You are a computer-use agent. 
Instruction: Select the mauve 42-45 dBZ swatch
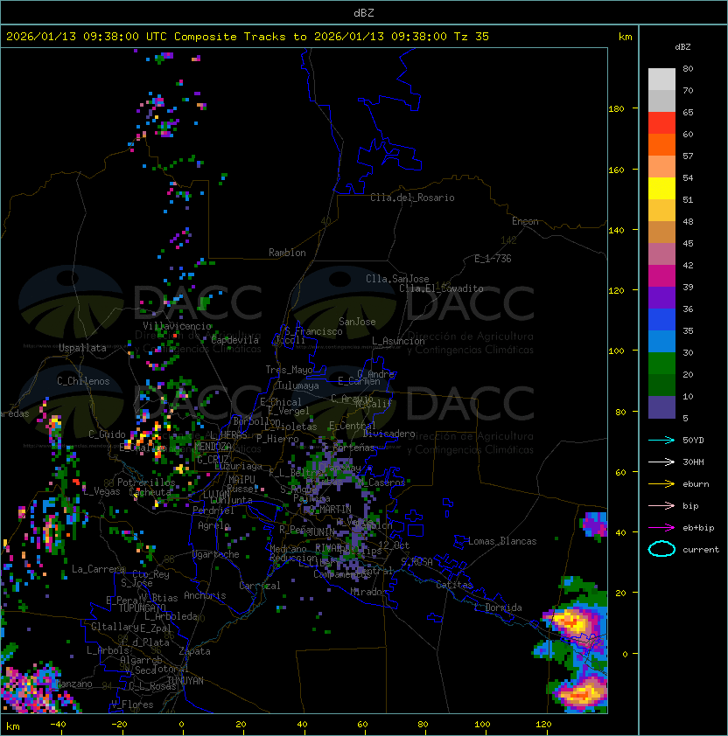pyautogui.click(x=661, y=254)
